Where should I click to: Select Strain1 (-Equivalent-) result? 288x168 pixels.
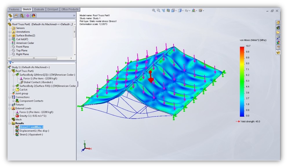[31, 134]
